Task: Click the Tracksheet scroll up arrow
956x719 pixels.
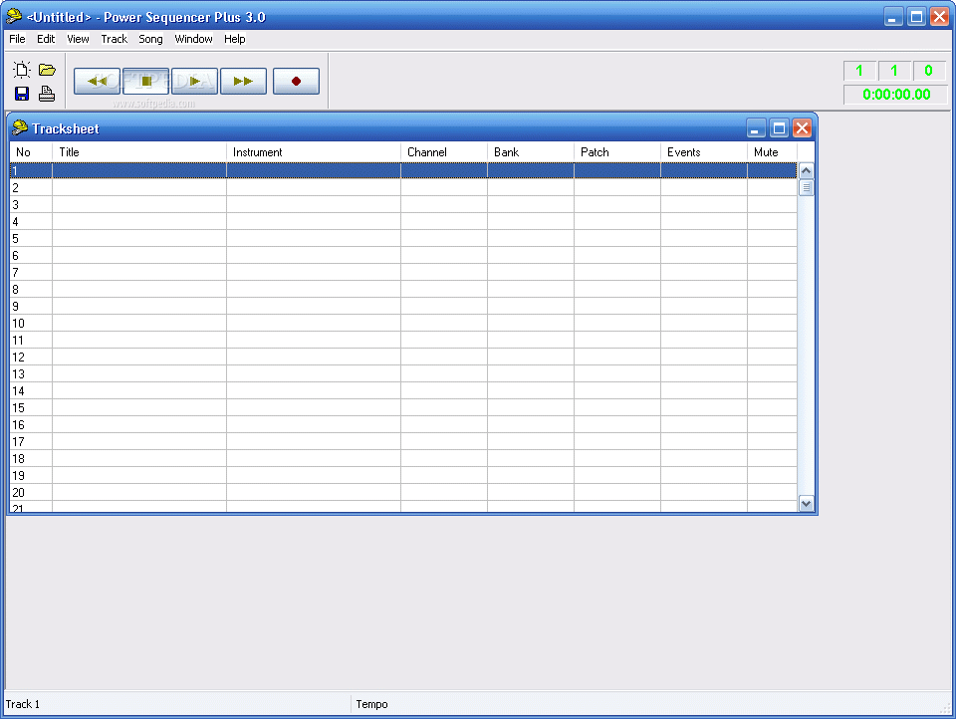Action: tap(806, 170)
